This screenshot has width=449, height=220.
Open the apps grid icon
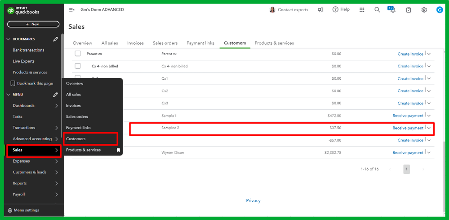pyautogui.click(x=362, y=10)
